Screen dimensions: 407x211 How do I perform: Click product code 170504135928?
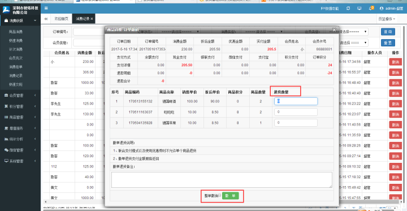click(x=140, y=123)
